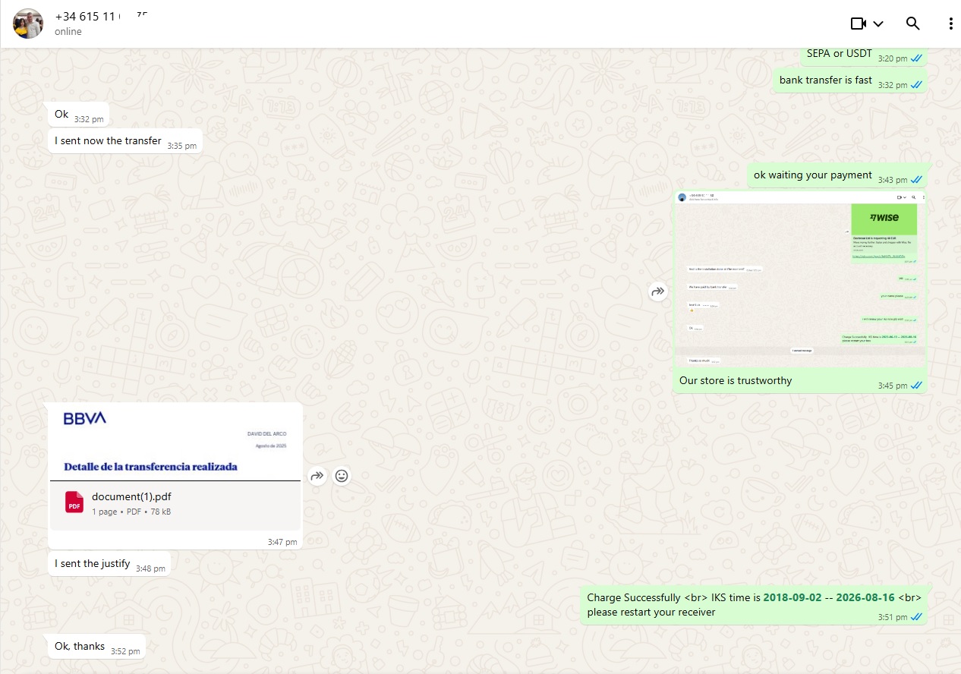Screen dimensions: 961x674
Task: Expand the call options dropdown arrow
Action: [x=878, y=24]
